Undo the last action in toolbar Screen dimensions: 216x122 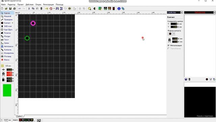pos(20,8)
